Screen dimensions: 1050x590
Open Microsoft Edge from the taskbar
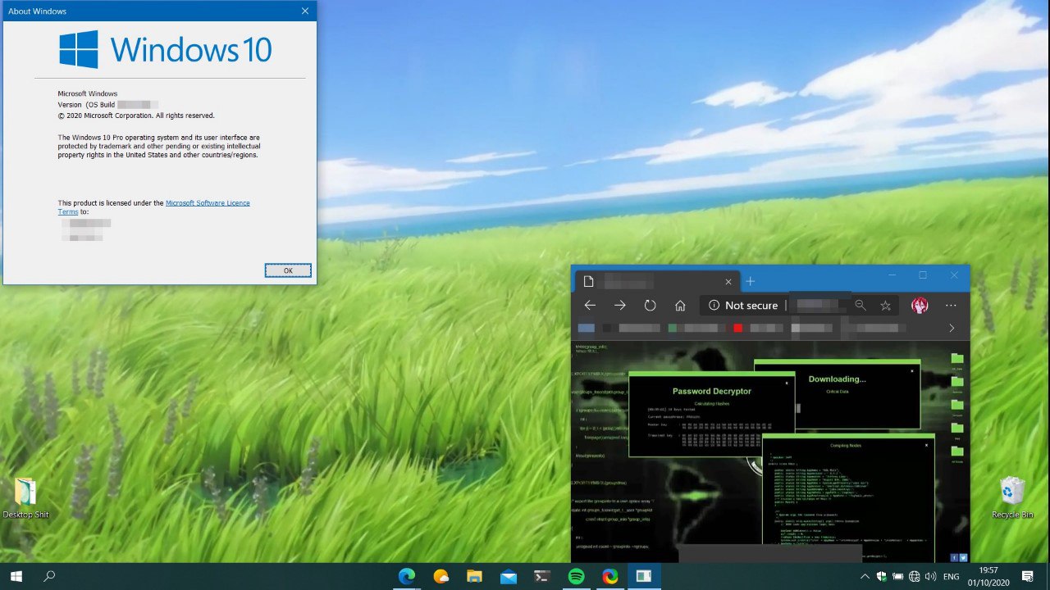[407, 577]
